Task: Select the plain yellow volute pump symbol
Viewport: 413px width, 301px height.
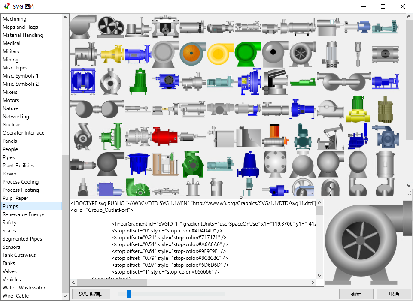Action: 220,54
